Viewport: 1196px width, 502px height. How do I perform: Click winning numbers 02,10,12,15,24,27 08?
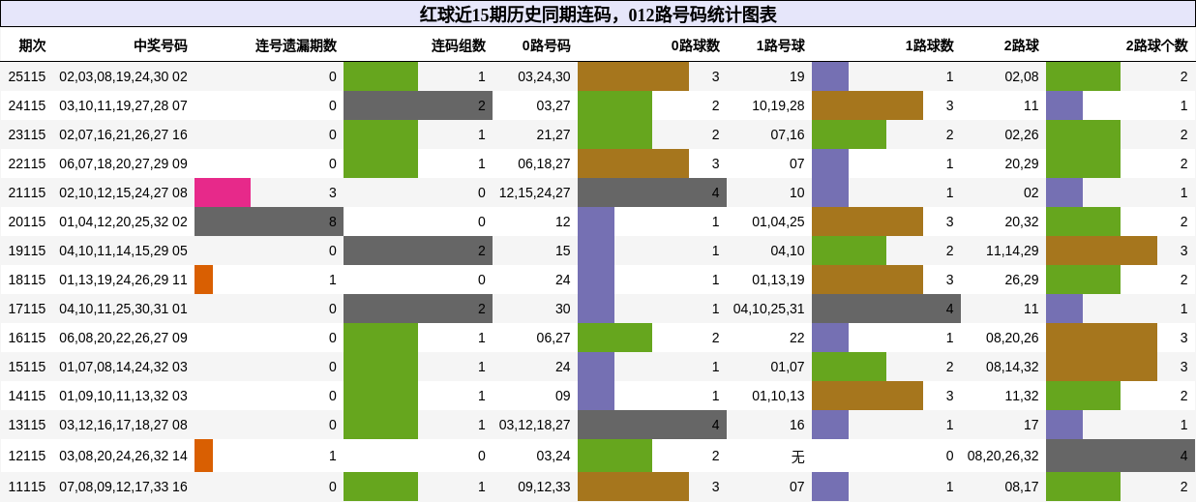coord(123,192)
